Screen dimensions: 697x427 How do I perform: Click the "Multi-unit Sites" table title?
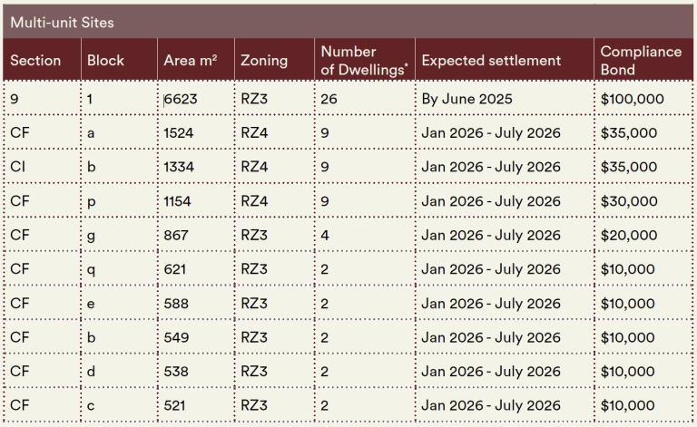[x=62, y=22]
